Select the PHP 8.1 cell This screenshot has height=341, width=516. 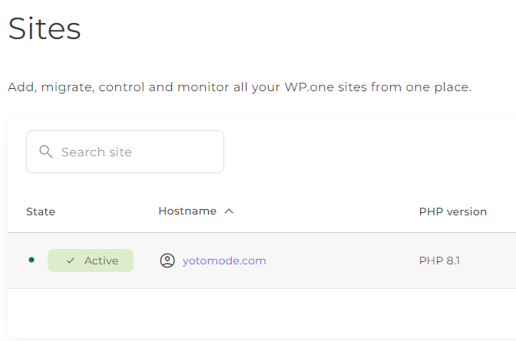pos(439,261)
